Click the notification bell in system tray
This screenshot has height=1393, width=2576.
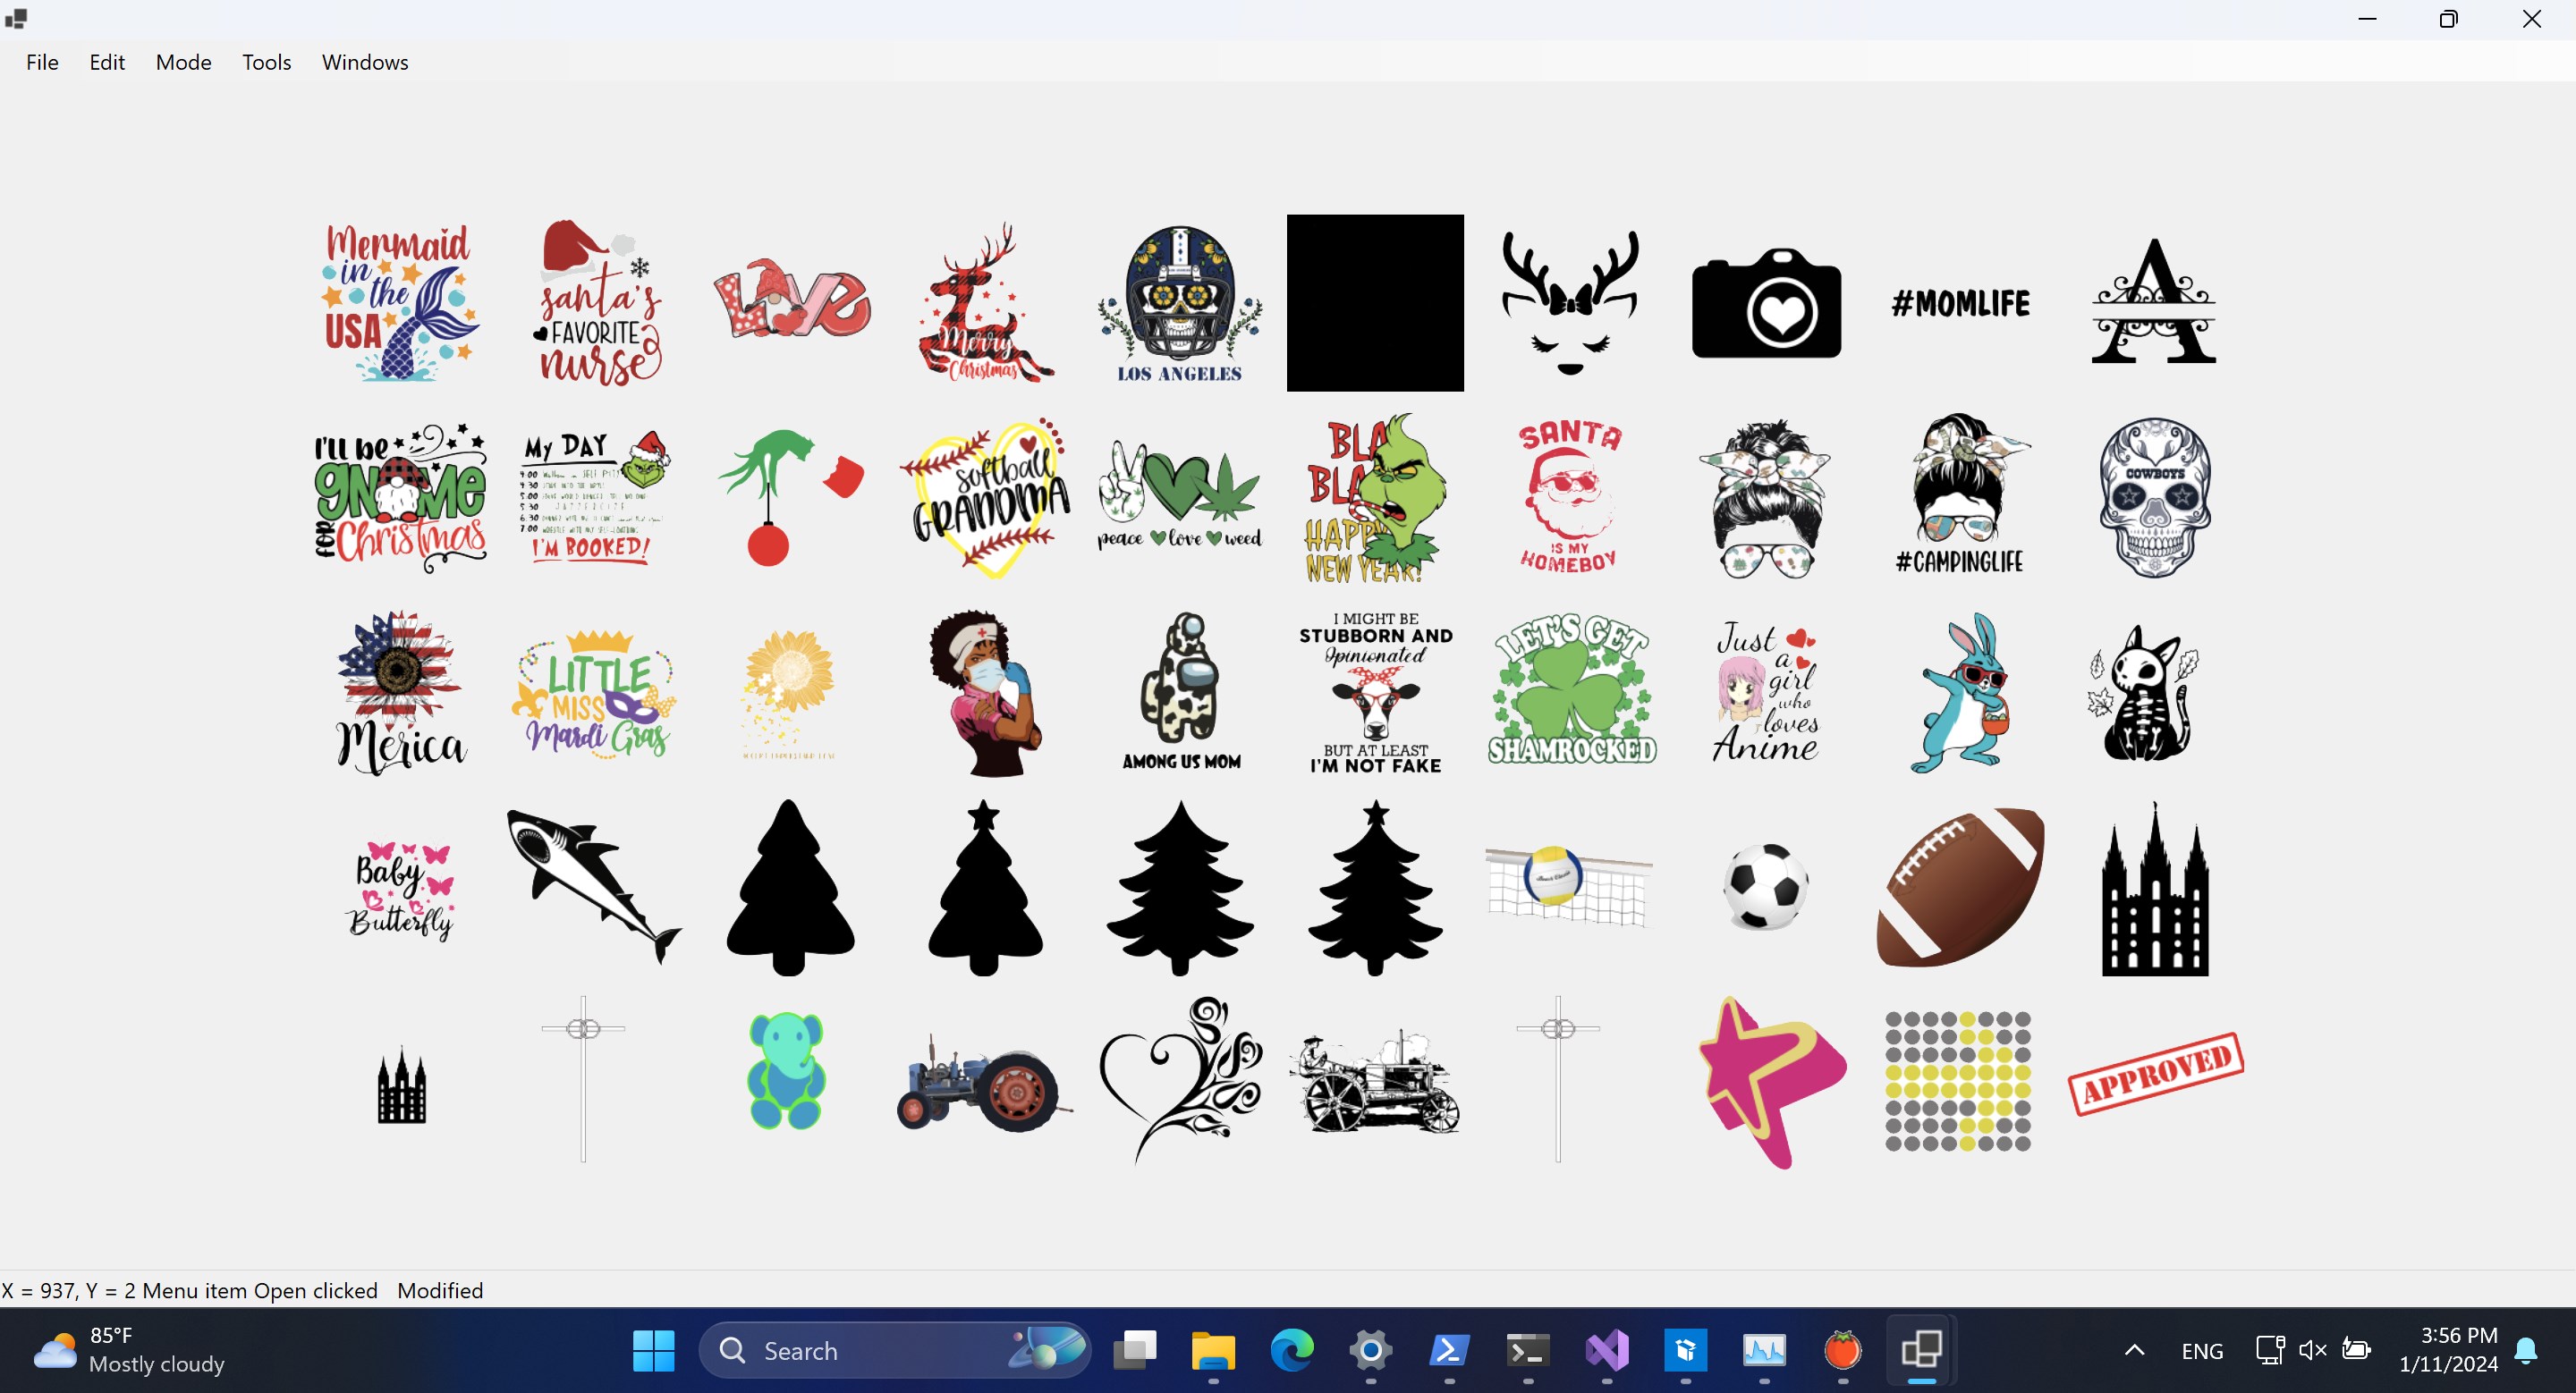coord(2529,1350)
